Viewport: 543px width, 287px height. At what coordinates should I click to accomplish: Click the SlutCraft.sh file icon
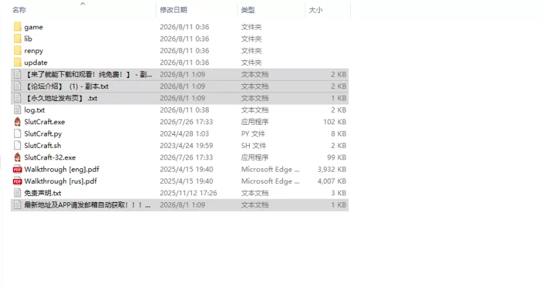point(18,145)
